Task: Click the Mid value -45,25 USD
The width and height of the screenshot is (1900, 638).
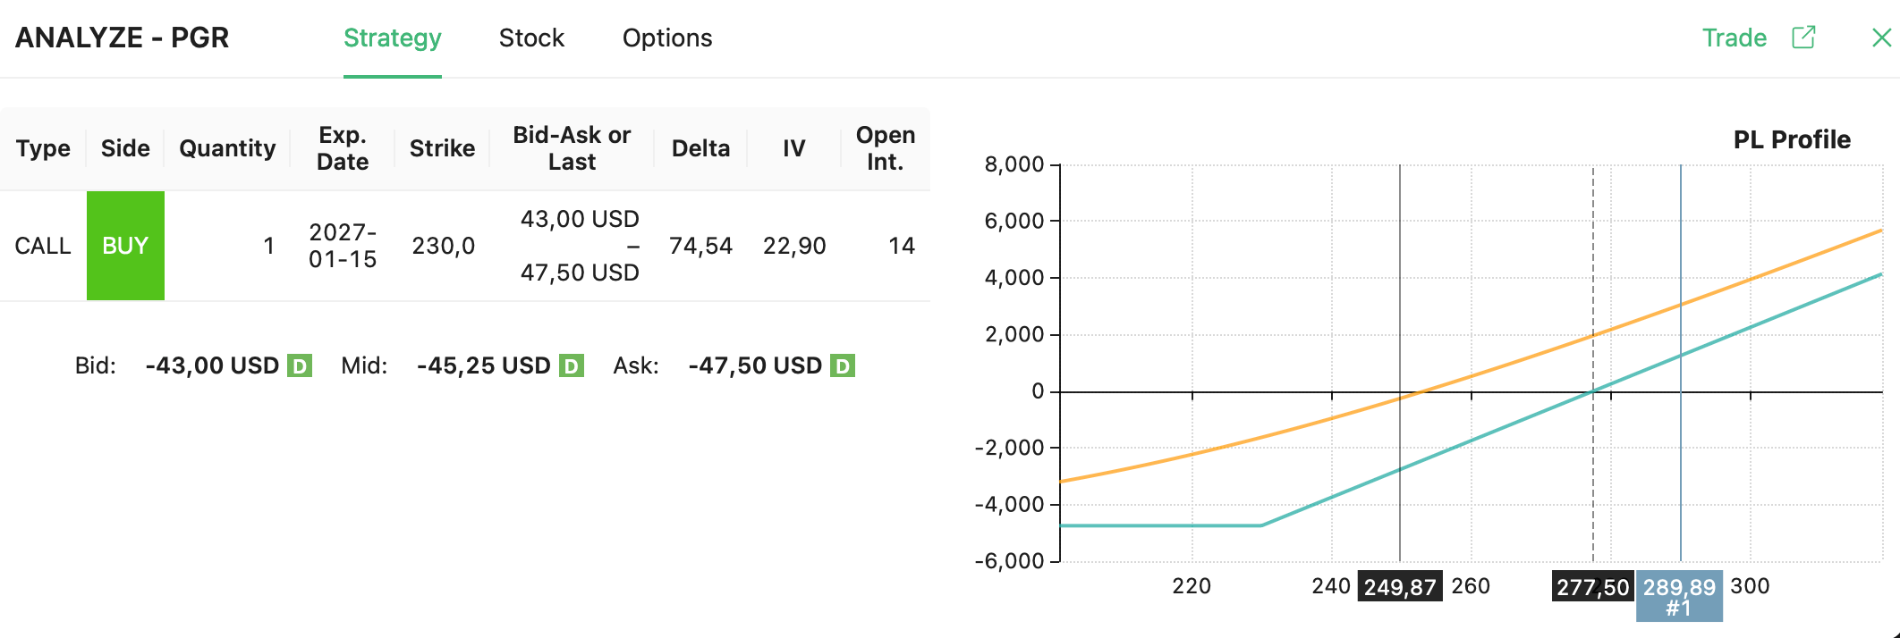Action: point(483,365)
